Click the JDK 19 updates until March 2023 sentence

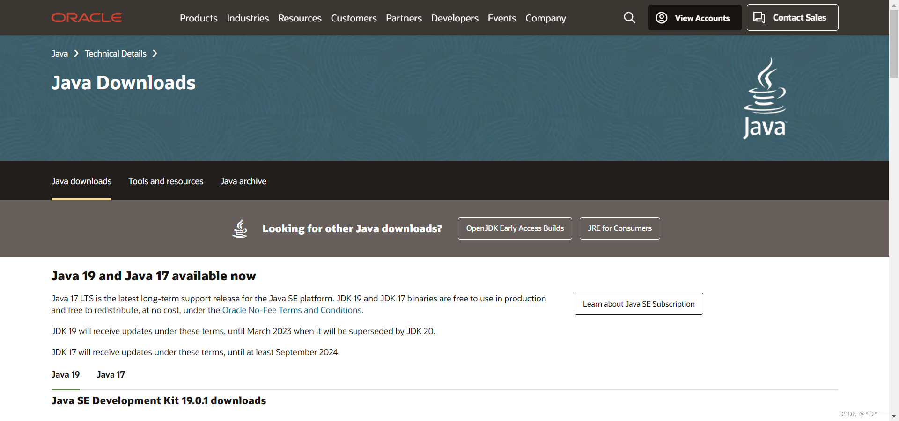click(243, 331)
